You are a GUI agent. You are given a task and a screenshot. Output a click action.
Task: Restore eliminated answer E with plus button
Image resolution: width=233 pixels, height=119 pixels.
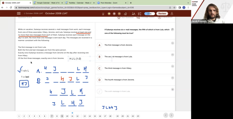pos(173,89)
